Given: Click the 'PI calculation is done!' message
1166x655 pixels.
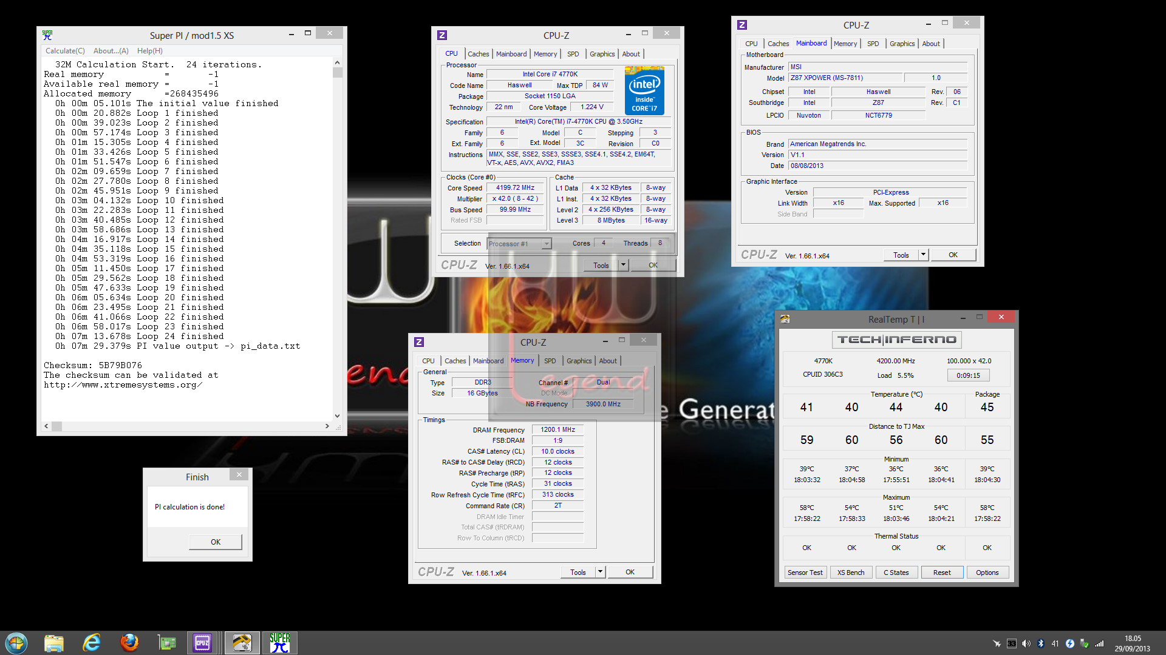Looking at the screenshot, I should (189, 507).
